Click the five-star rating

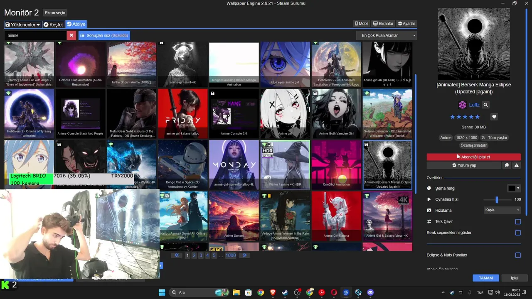point(465,117)
